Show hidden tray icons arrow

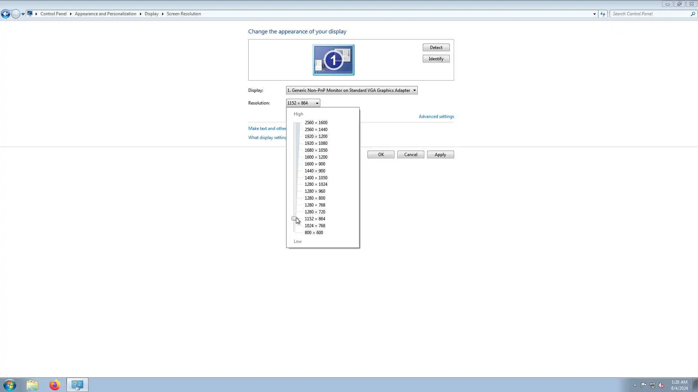click(x=635, y=385)
